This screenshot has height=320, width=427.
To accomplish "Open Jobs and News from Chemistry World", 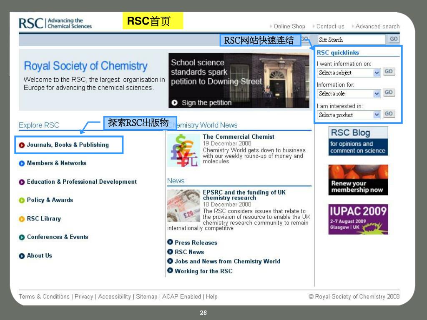I will (x=227, y=261).
